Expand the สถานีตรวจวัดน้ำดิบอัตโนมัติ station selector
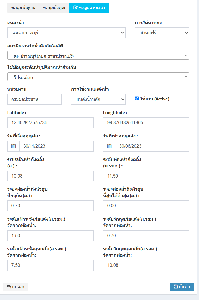Viewport: 199px width, 300px height. [98, 55]
